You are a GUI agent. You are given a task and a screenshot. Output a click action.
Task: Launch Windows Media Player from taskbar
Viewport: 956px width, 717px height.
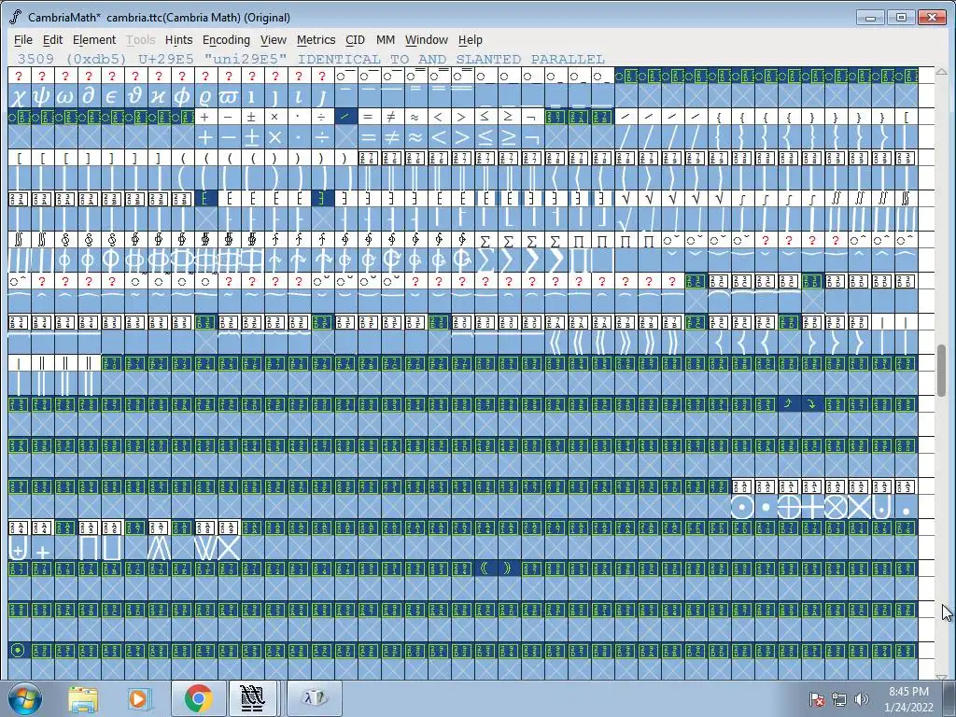tap(138, 698)
